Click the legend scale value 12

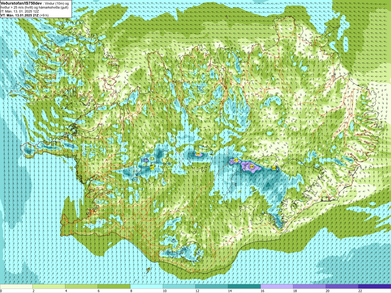click(197, 291)
